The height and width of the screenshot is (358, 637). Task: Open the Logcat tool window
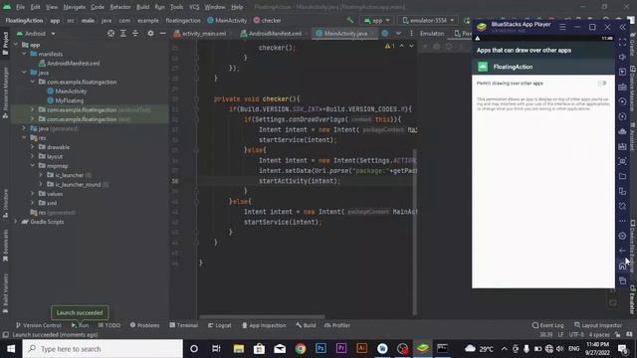pos(219,325)
